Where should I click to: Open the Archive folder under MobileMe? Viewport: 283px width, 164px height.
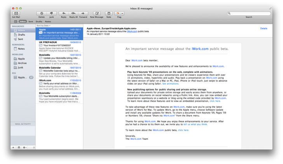pyautogui.click(x=23, y=63)
